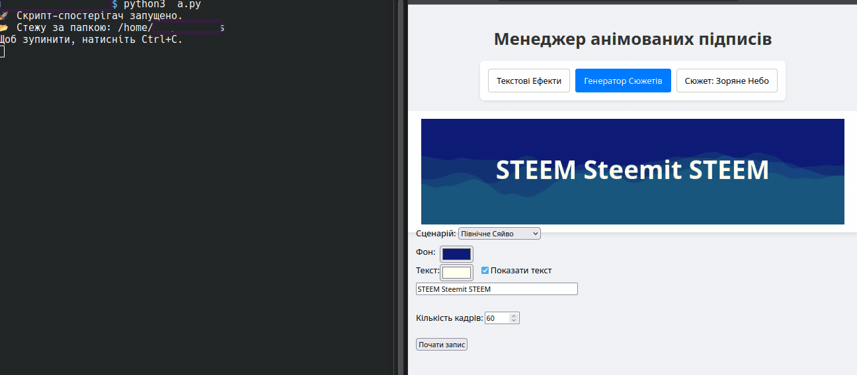Click the terminal cursor block
The image size is (857, 375).
2,51
